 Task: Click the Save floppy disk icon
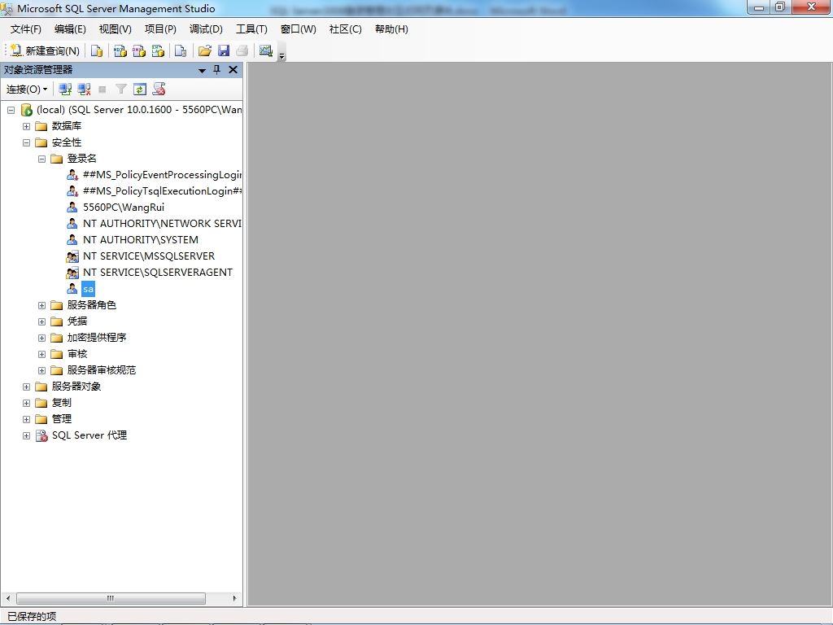[224, 50]
